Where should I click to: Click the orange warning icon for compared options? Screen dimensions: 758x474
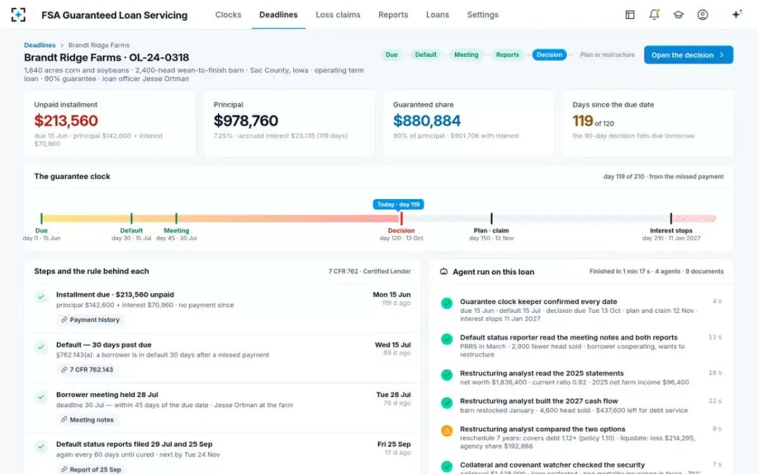pos(447,430)
